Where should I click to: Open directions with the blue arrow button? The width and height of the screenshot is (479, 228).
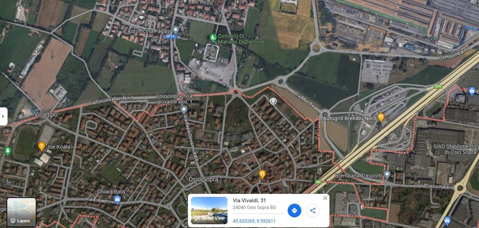pos(294,210)
